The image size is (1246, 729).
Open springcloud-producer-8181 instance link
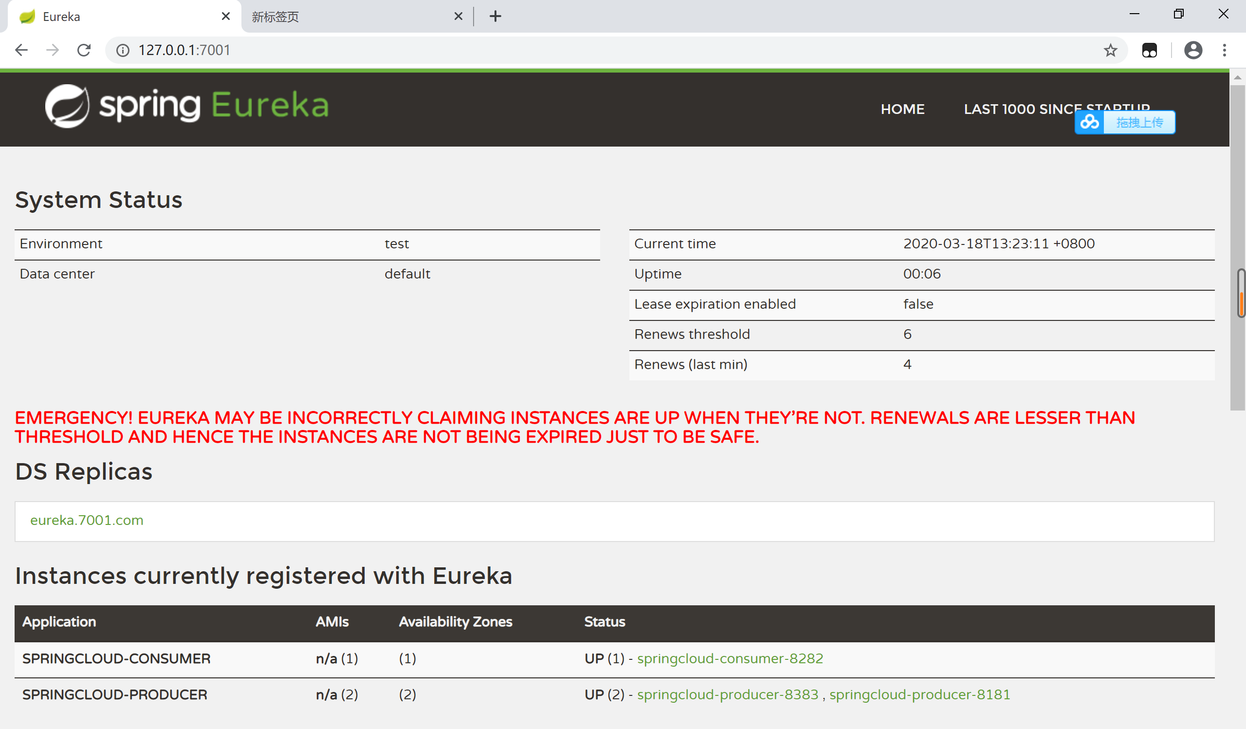(920, 695)
